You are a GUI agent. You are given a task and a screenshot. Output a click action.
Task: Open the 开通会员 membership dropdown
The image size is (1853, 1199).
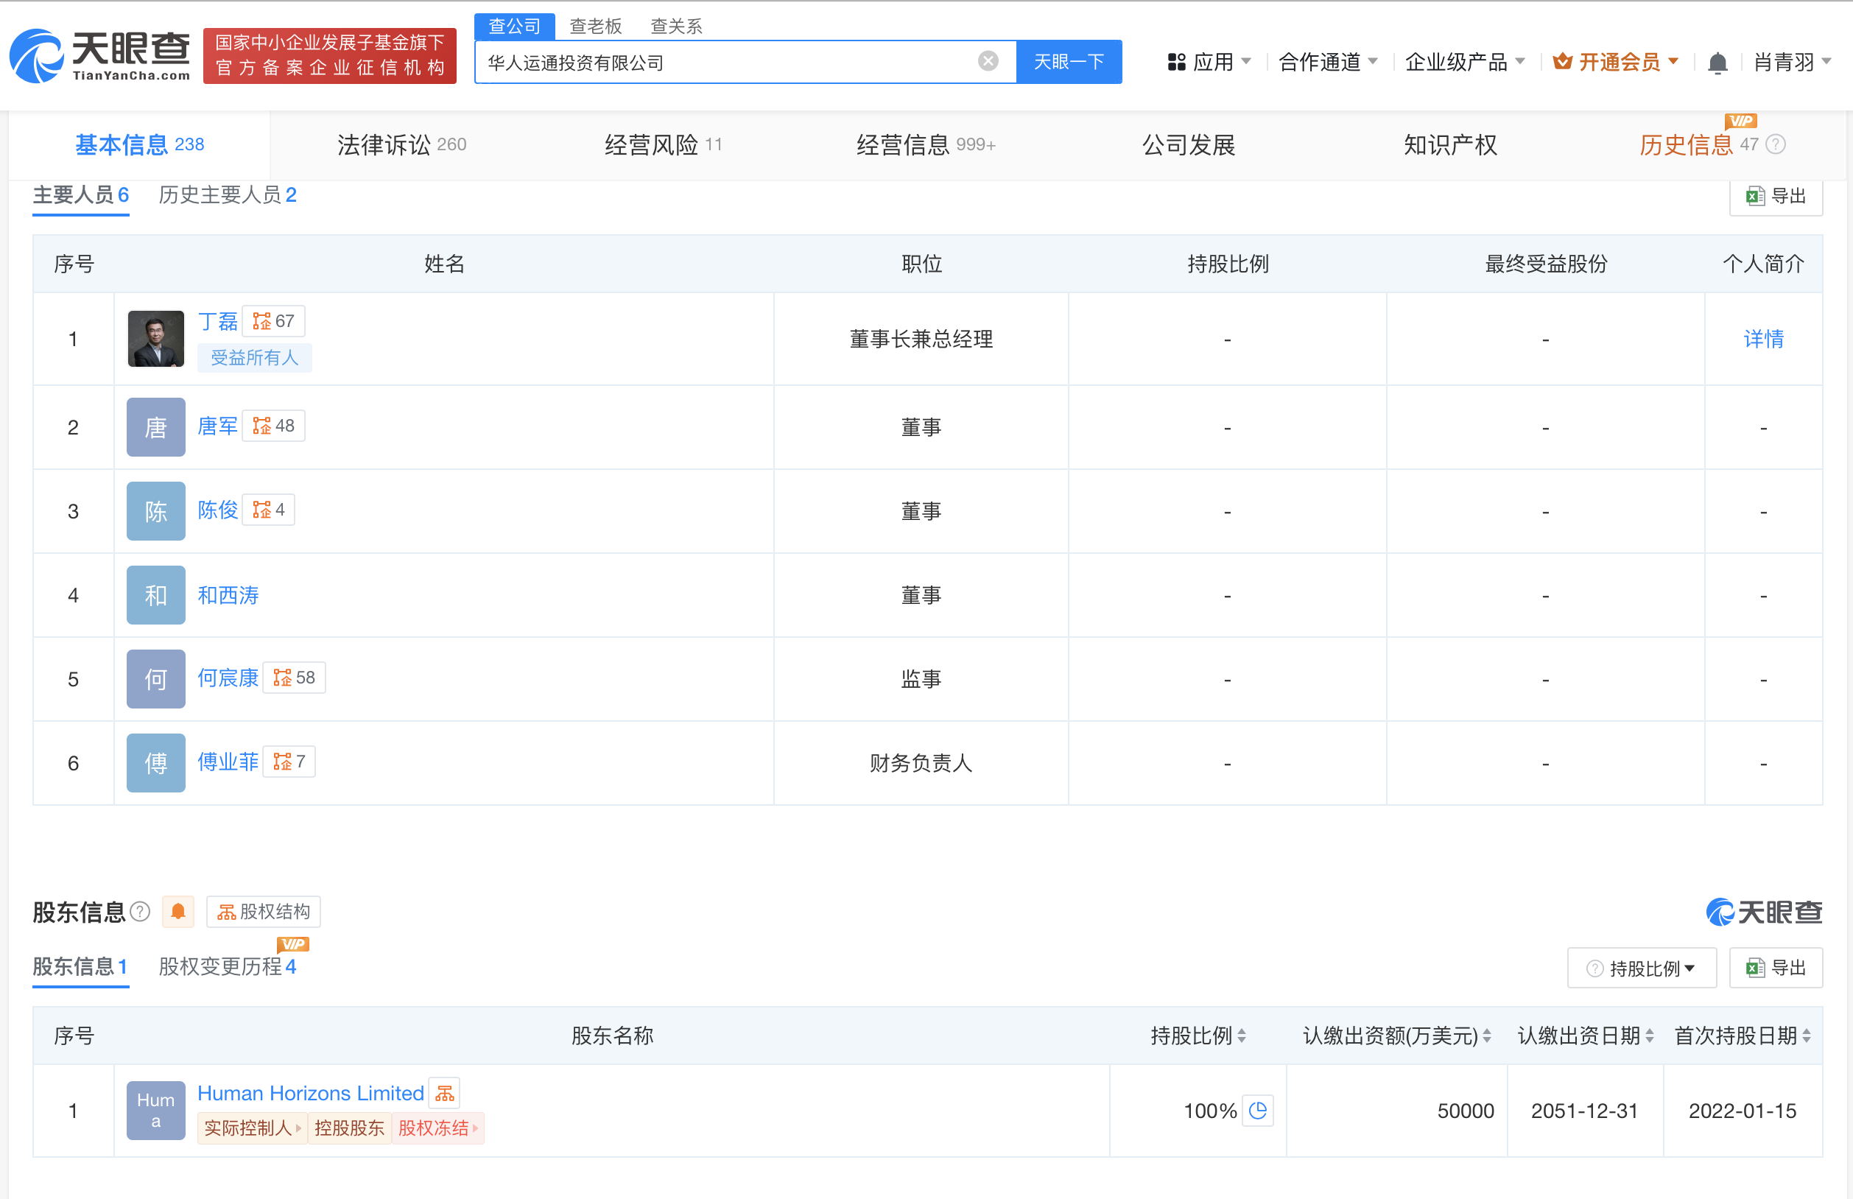coord(1616,63)
